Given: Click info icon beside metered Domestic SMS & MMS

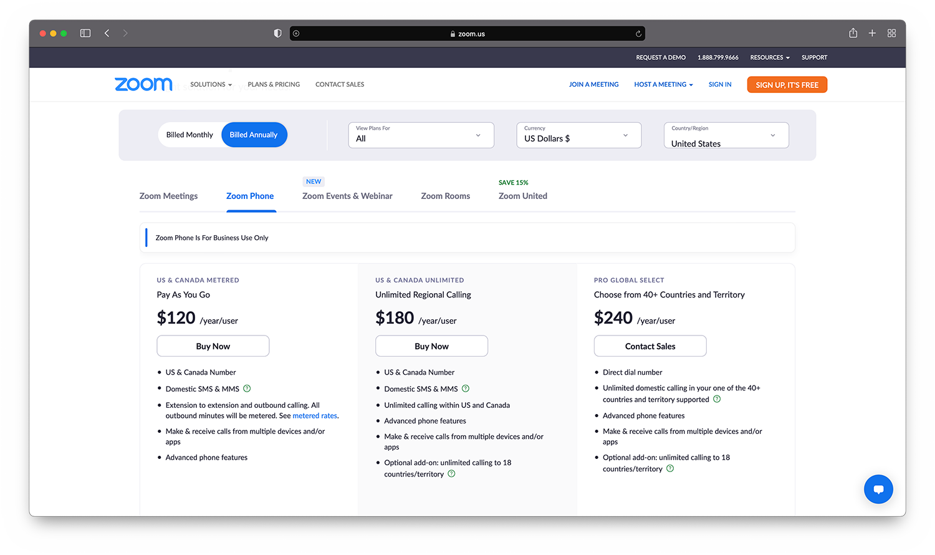Looking at the screenshot, I should click(x=247, y=388).
